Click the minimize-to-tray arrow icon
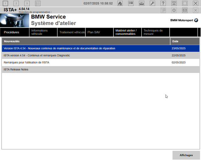Image resolution: width=201 pixels, height=161 pixels. coord(174,3)
